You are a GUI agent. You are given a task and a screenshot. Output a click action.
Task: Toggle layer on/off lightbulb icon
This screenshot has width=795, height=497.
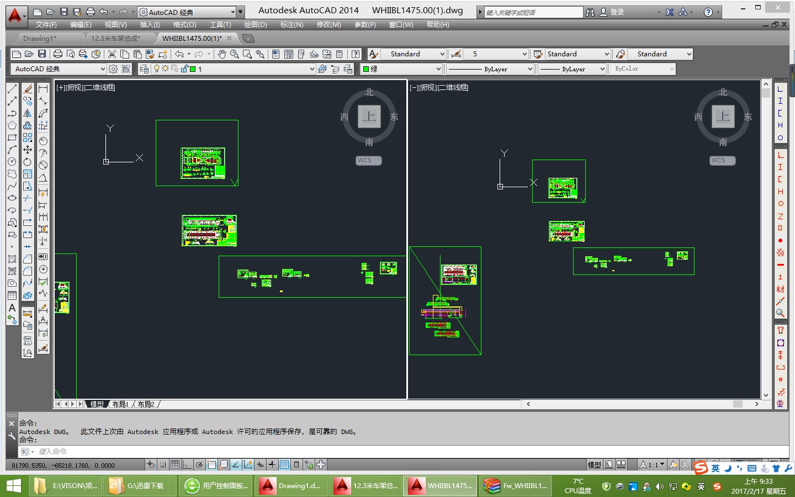(157, 68)
